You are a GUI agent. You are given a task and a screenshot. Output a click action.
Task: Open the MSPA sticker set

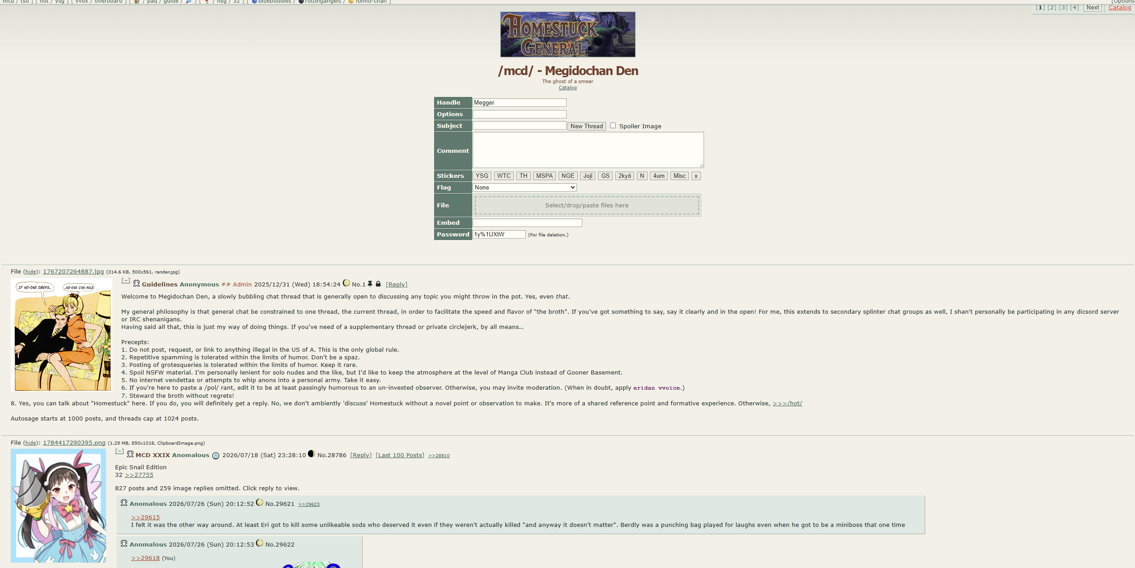[x=545, y=176]
